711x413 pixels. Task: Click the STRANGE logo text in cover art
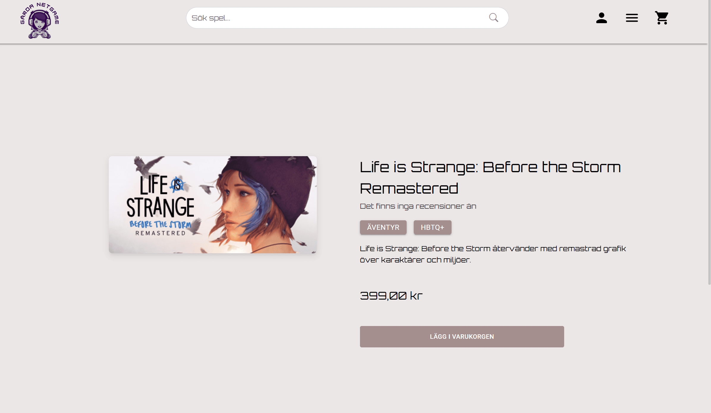[x=160, y=207]
